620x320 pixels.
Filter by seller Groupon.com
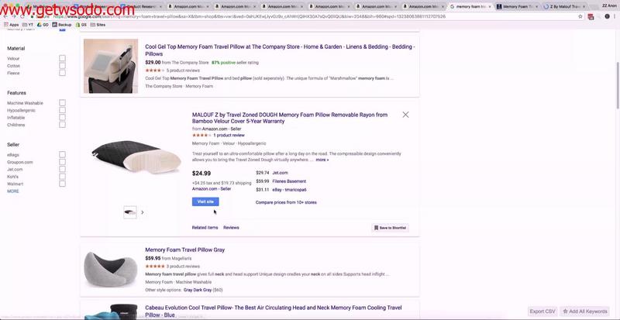[x=62, y=162]
